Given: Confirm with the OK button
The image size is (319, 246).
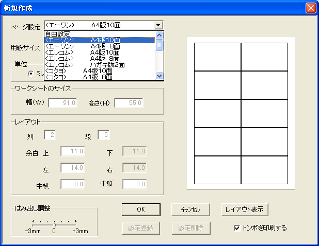Looking at the screenshot, I should tap(141, 209).
